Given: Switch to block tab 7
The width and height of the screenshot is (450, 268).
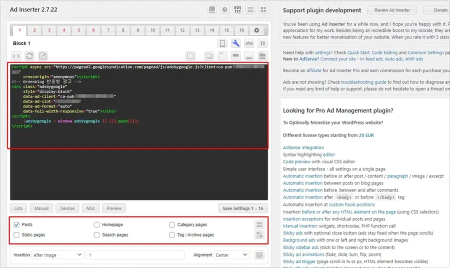Looking at the screenshot, I should (x=108, y=30).
